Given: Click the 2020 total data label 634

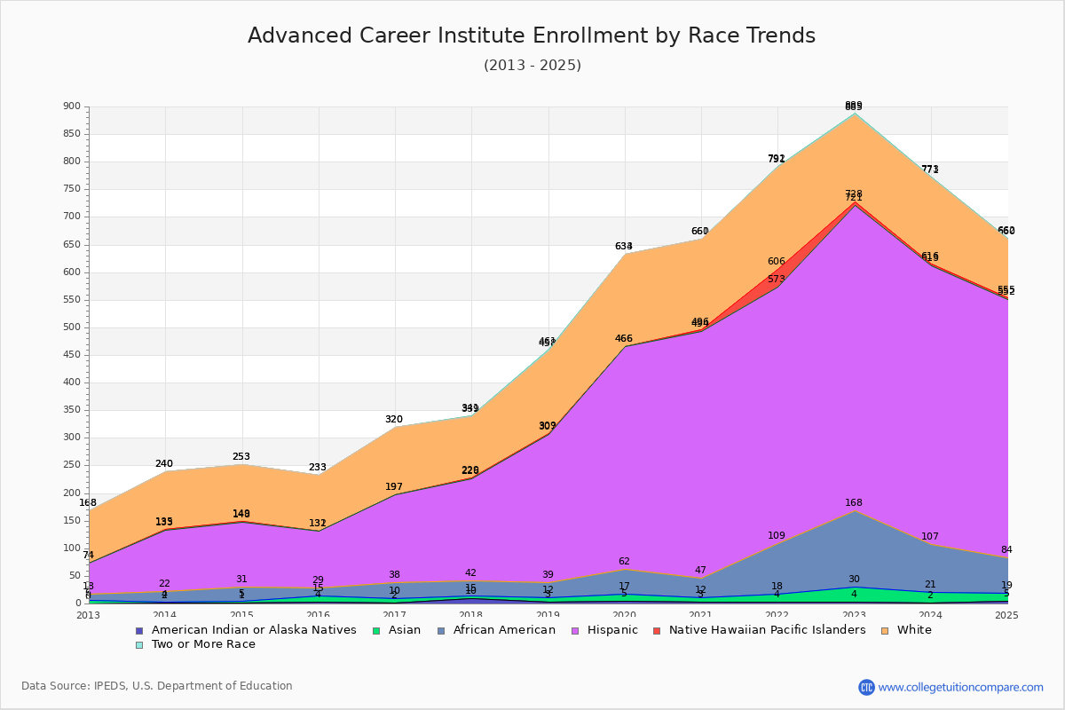Looking at the screenshot, I should pyautogui.click(x=624, y=246).
